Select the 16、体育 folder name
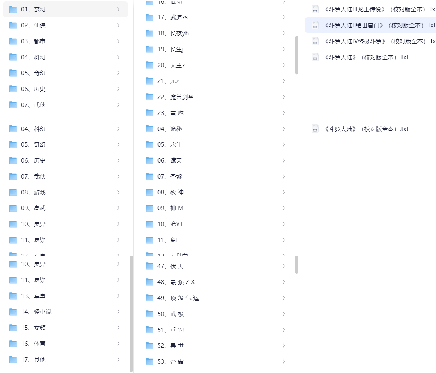Viewport: 436px width, 373px height. 33,344
